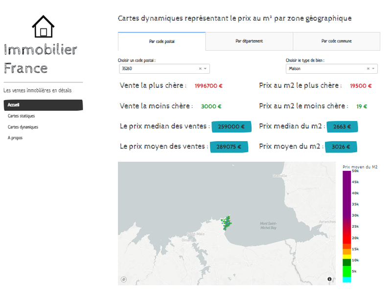This screenshot has width=391, height=291.
Task: Click the green hexagon cluster on map
Action: pyautogui.click(x=227, y=223)
